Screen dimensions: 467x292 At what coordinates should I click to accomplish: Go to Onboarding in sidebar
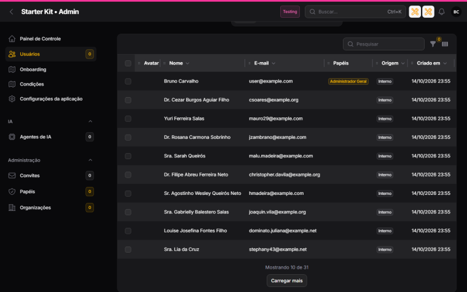click(x=50, y=69)
